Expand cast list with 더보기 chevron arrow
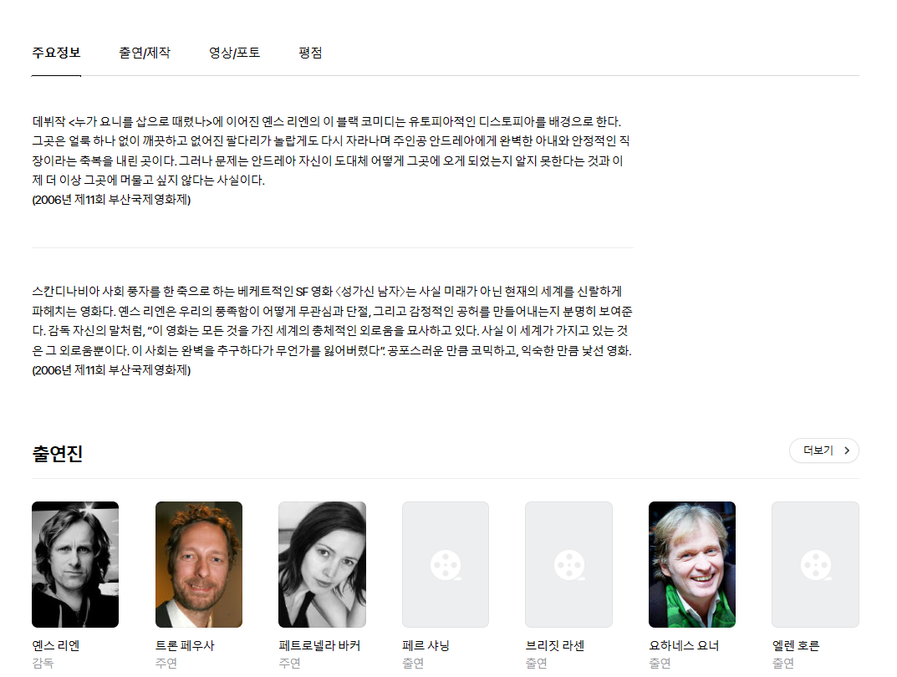The image size is (897, 677). 847,450
